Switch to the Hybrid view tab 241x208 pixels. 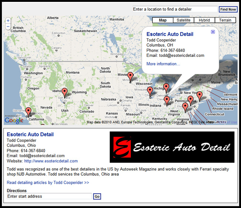(x=204, y=20)
